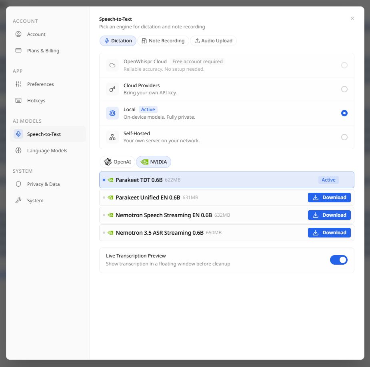This screenshot has height=367, width=370.
Task: Download Nemotron Speech Streaming EN 0.6B
Action: (x=329, y=215)
